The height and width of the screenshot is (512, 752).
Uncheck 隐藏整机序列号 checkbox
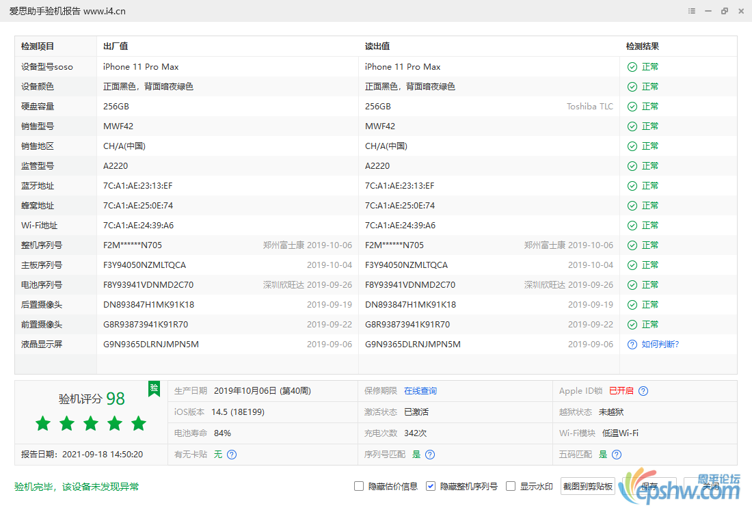[x=431, y=486]
